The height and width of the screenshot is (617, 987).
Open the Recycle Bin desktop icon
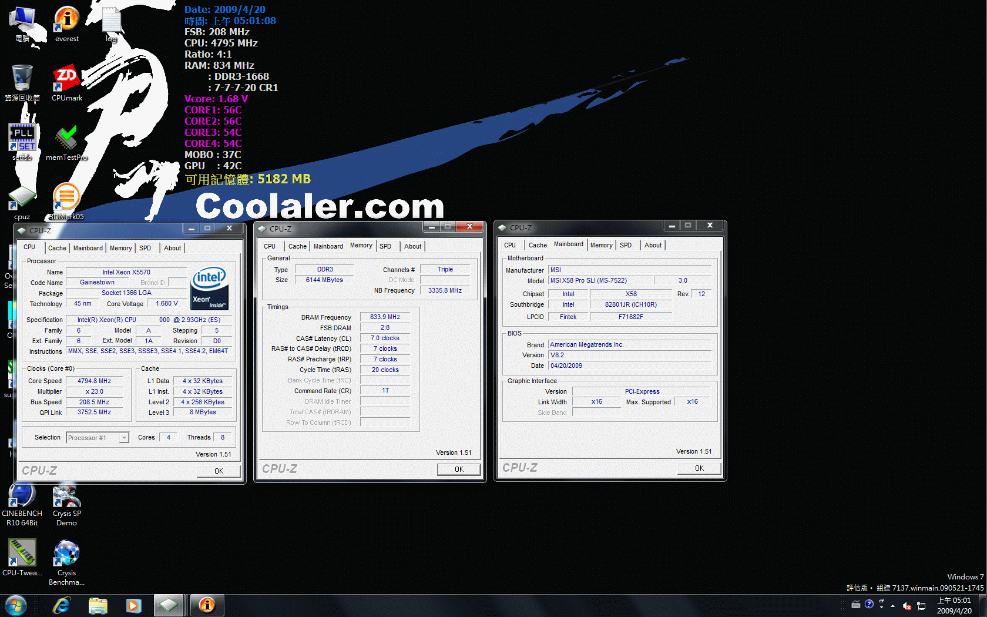(22, 83)
